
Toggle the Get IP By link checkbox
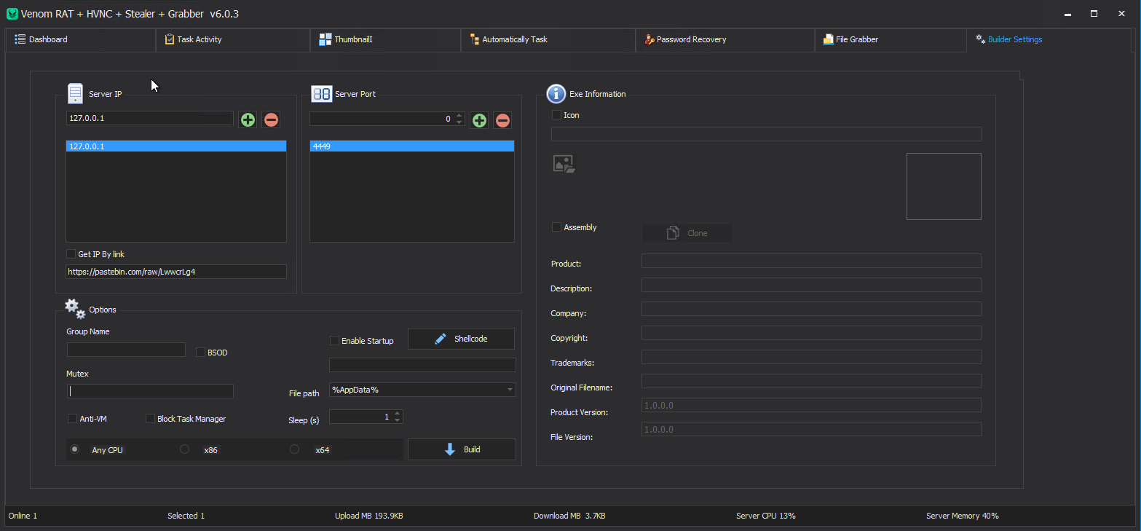(71, 254)
